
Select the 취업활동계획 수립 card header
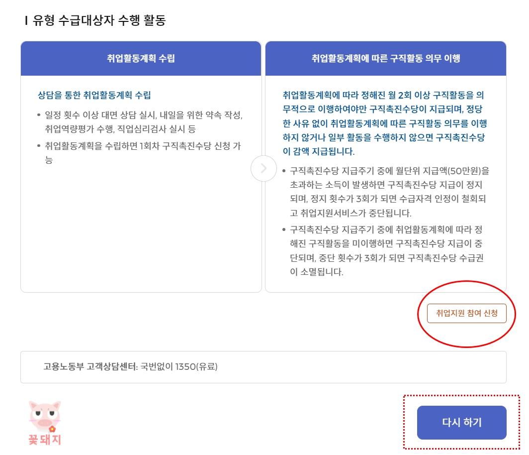point(140,57)
